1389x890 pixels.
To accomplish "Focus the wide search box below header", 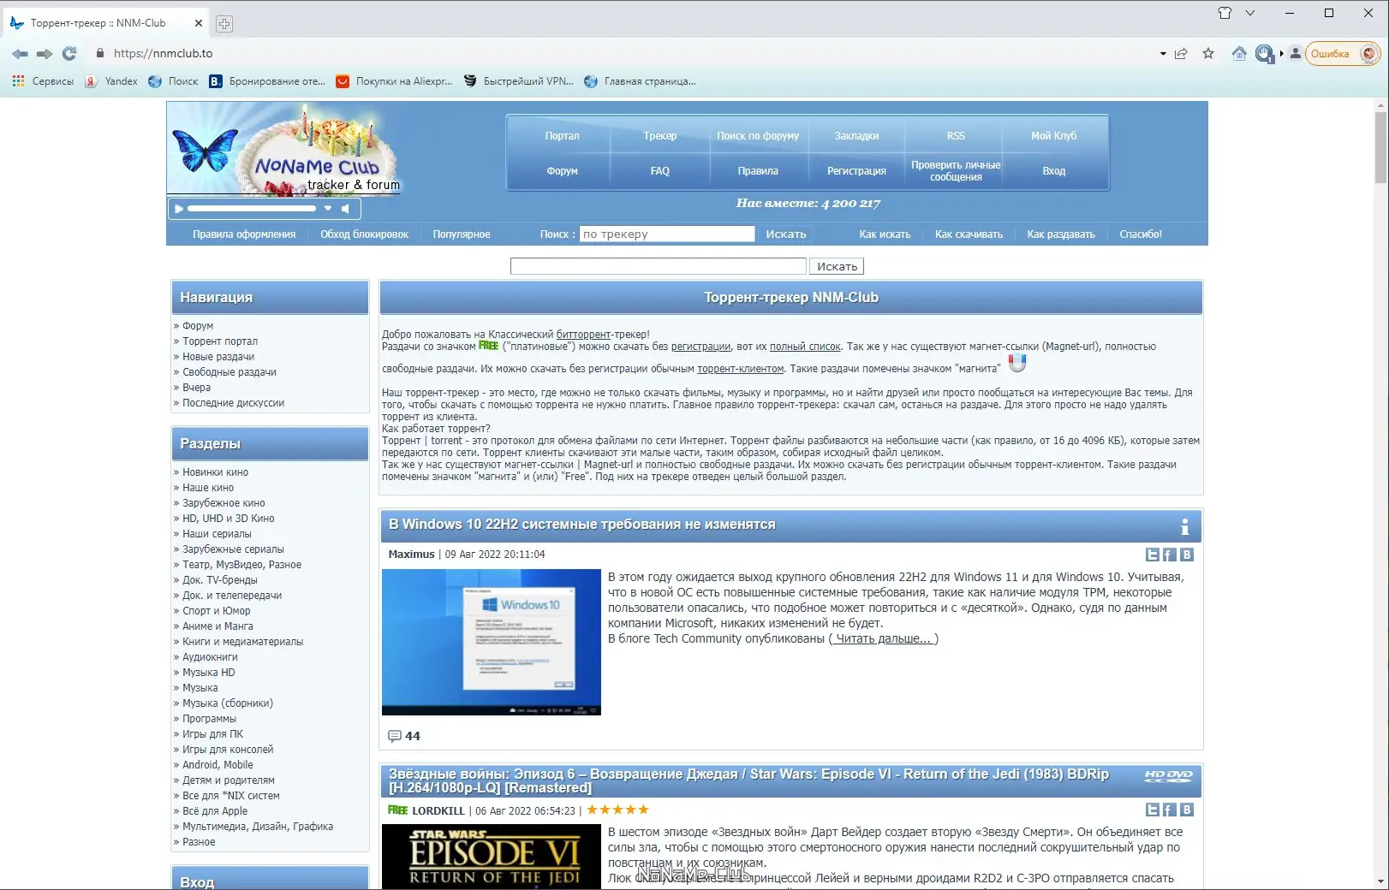I will tap(659, 267).
